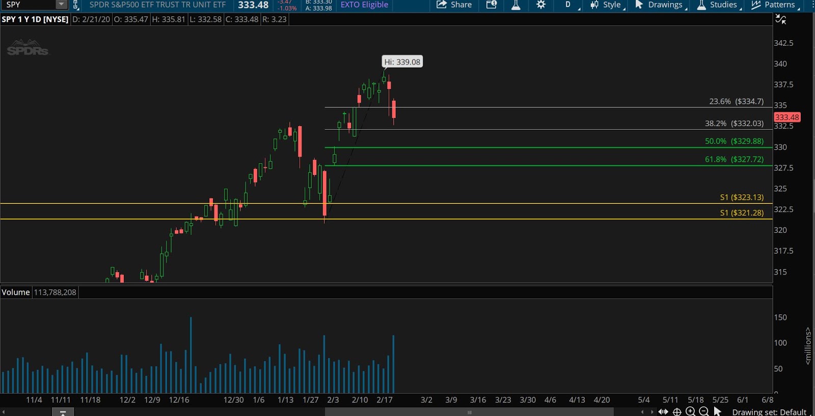Click the red 333.48 price axis marker
Image resolution: width=815 pixels, height=416 pixels.
coord(787,117)
